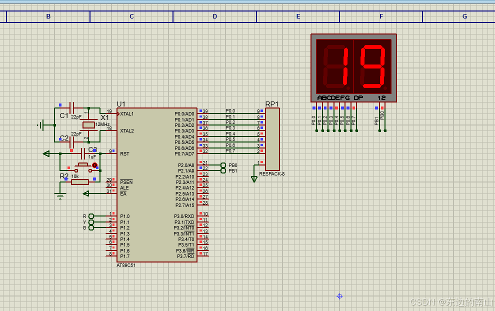Click the P1.3 pin label

click(124, 233)
